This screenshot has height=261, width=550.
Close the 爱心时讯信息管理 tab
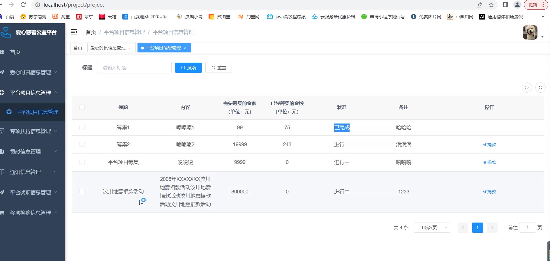[130, 48]
